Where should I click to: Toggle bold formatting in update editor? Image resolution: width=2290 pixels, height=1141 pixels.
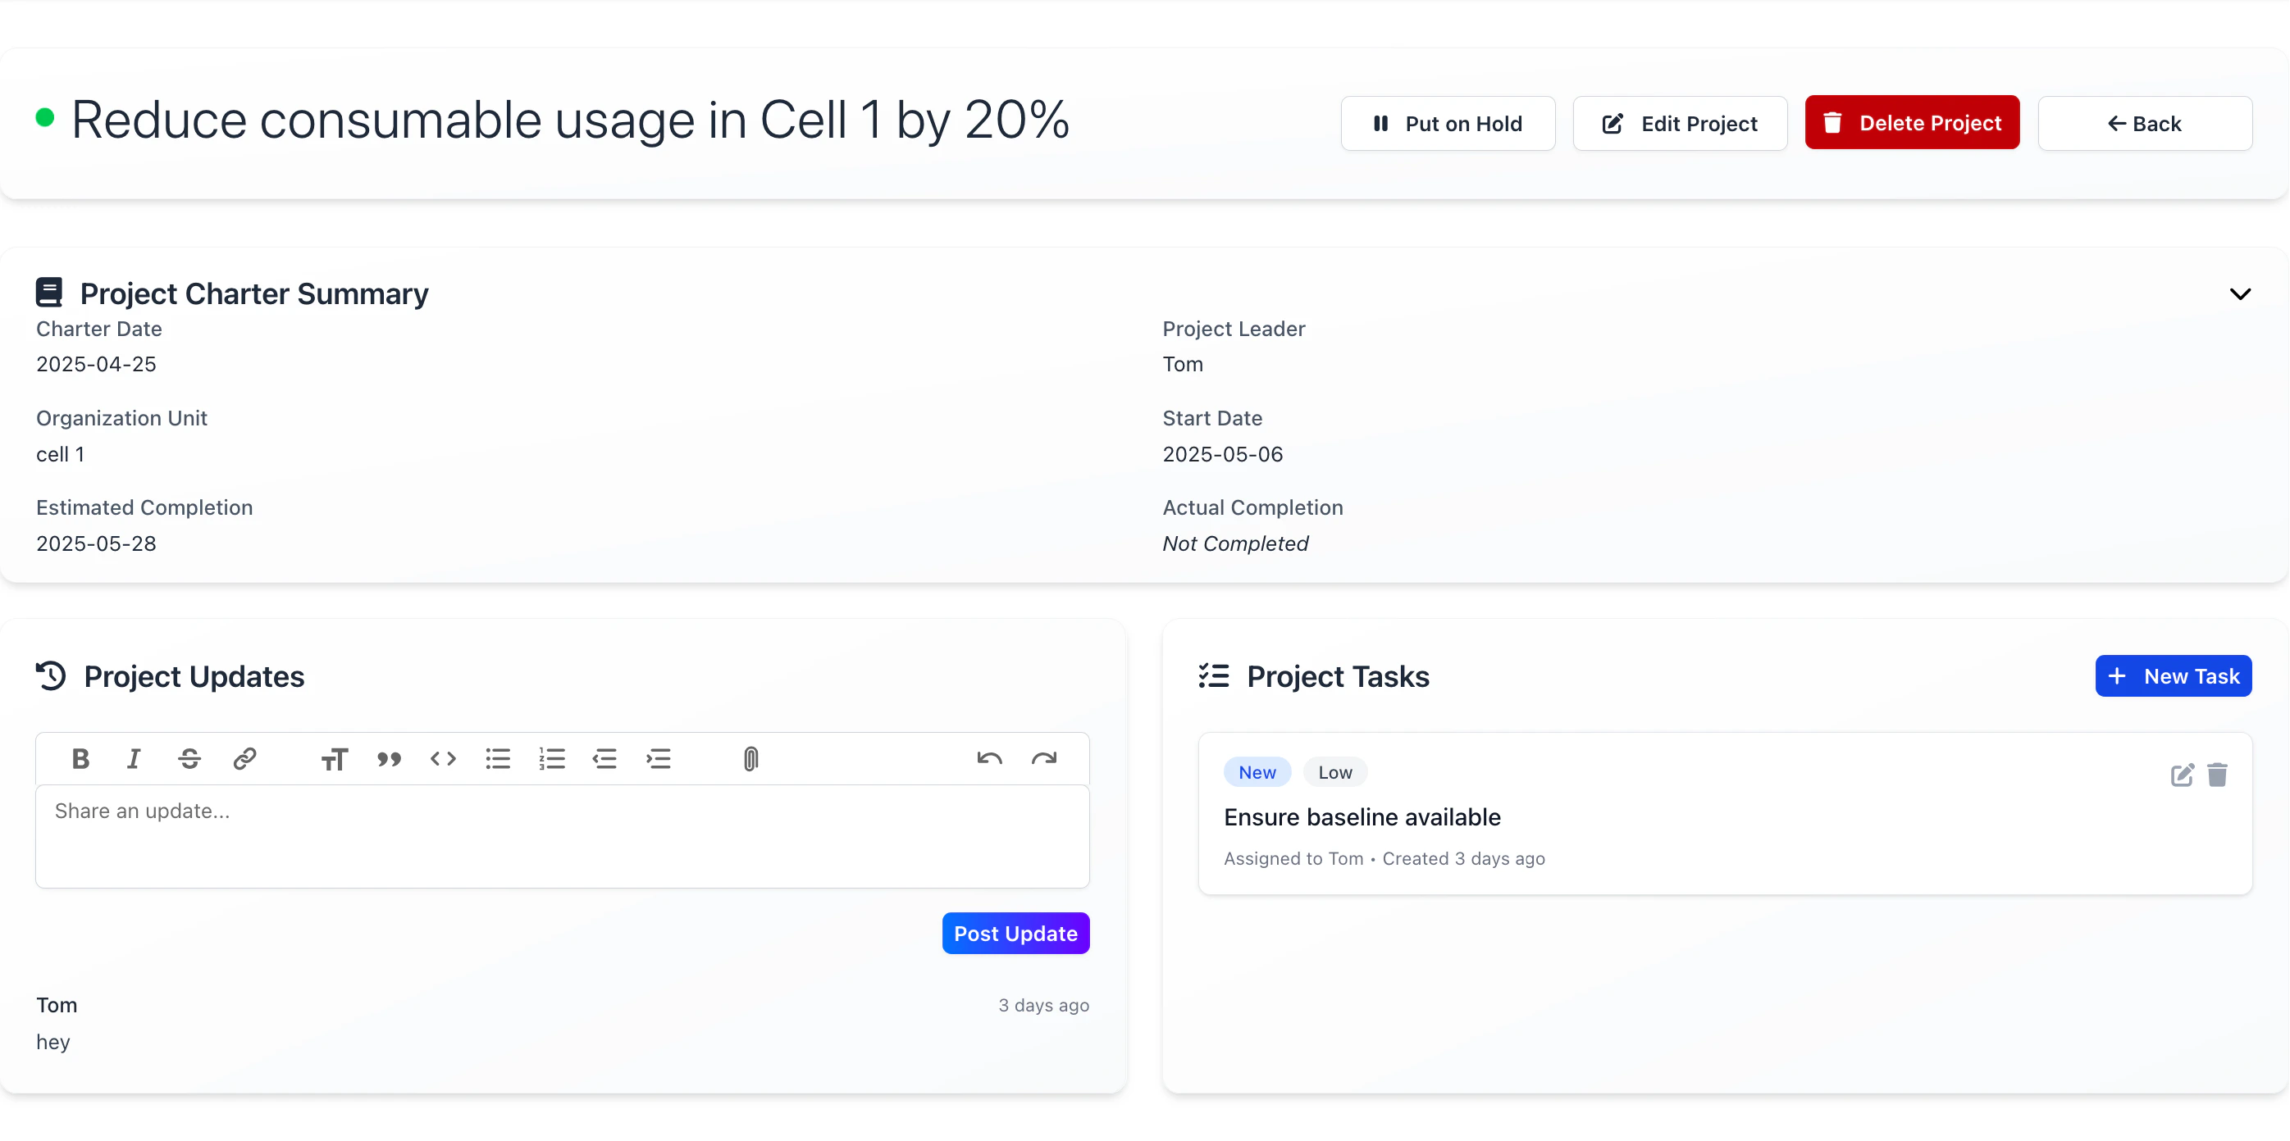coord(81,759)
